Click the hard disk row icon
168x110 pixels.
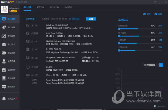tap(28, 58)
